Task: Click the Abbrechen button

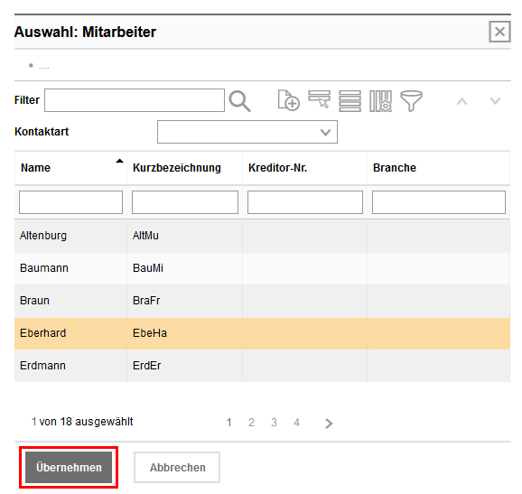Action: click(x=177, y=468)
